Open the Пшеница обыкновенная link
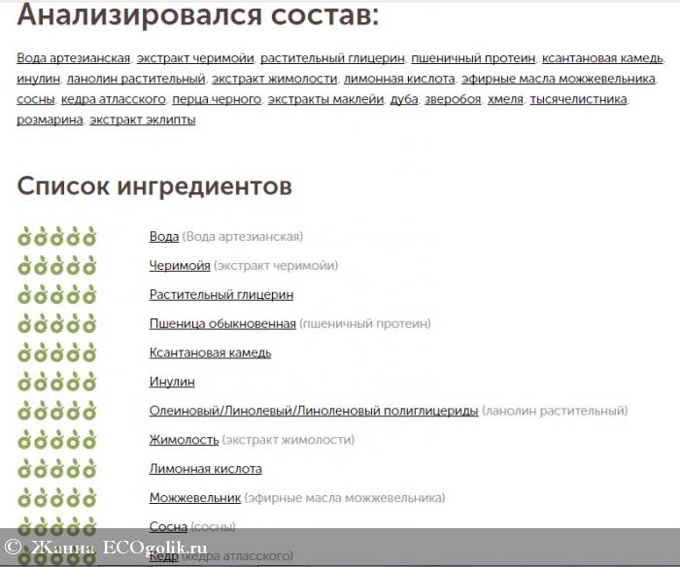 (222, 323)
